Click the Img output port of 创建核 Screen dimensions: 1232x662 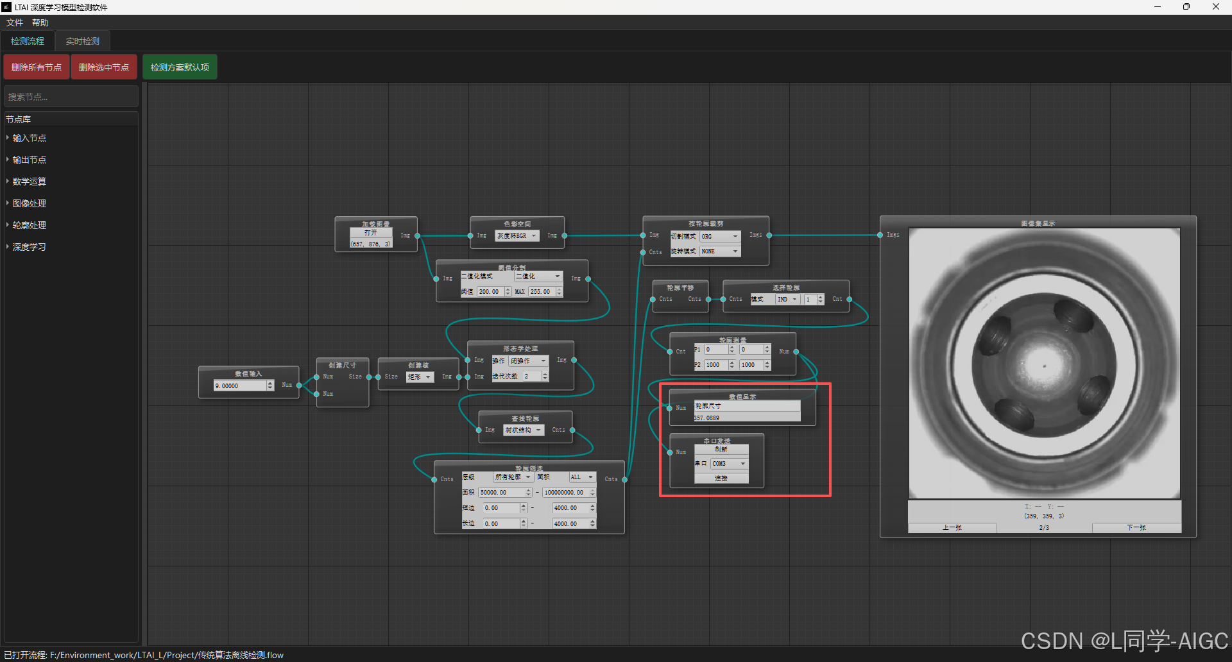pos(458,377)
